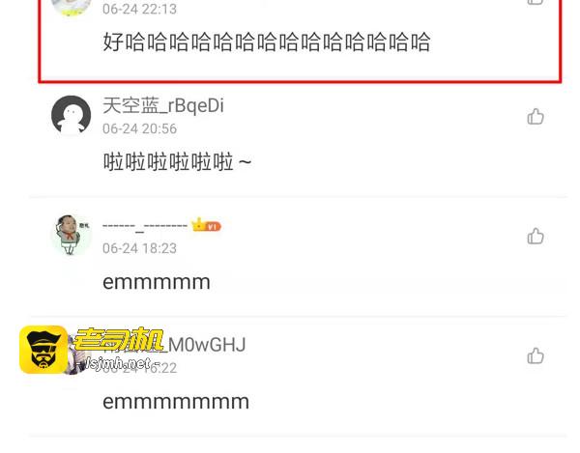The image size is (580, 453).
Task: Tap the VI crown badge
Action: [206, 225]
